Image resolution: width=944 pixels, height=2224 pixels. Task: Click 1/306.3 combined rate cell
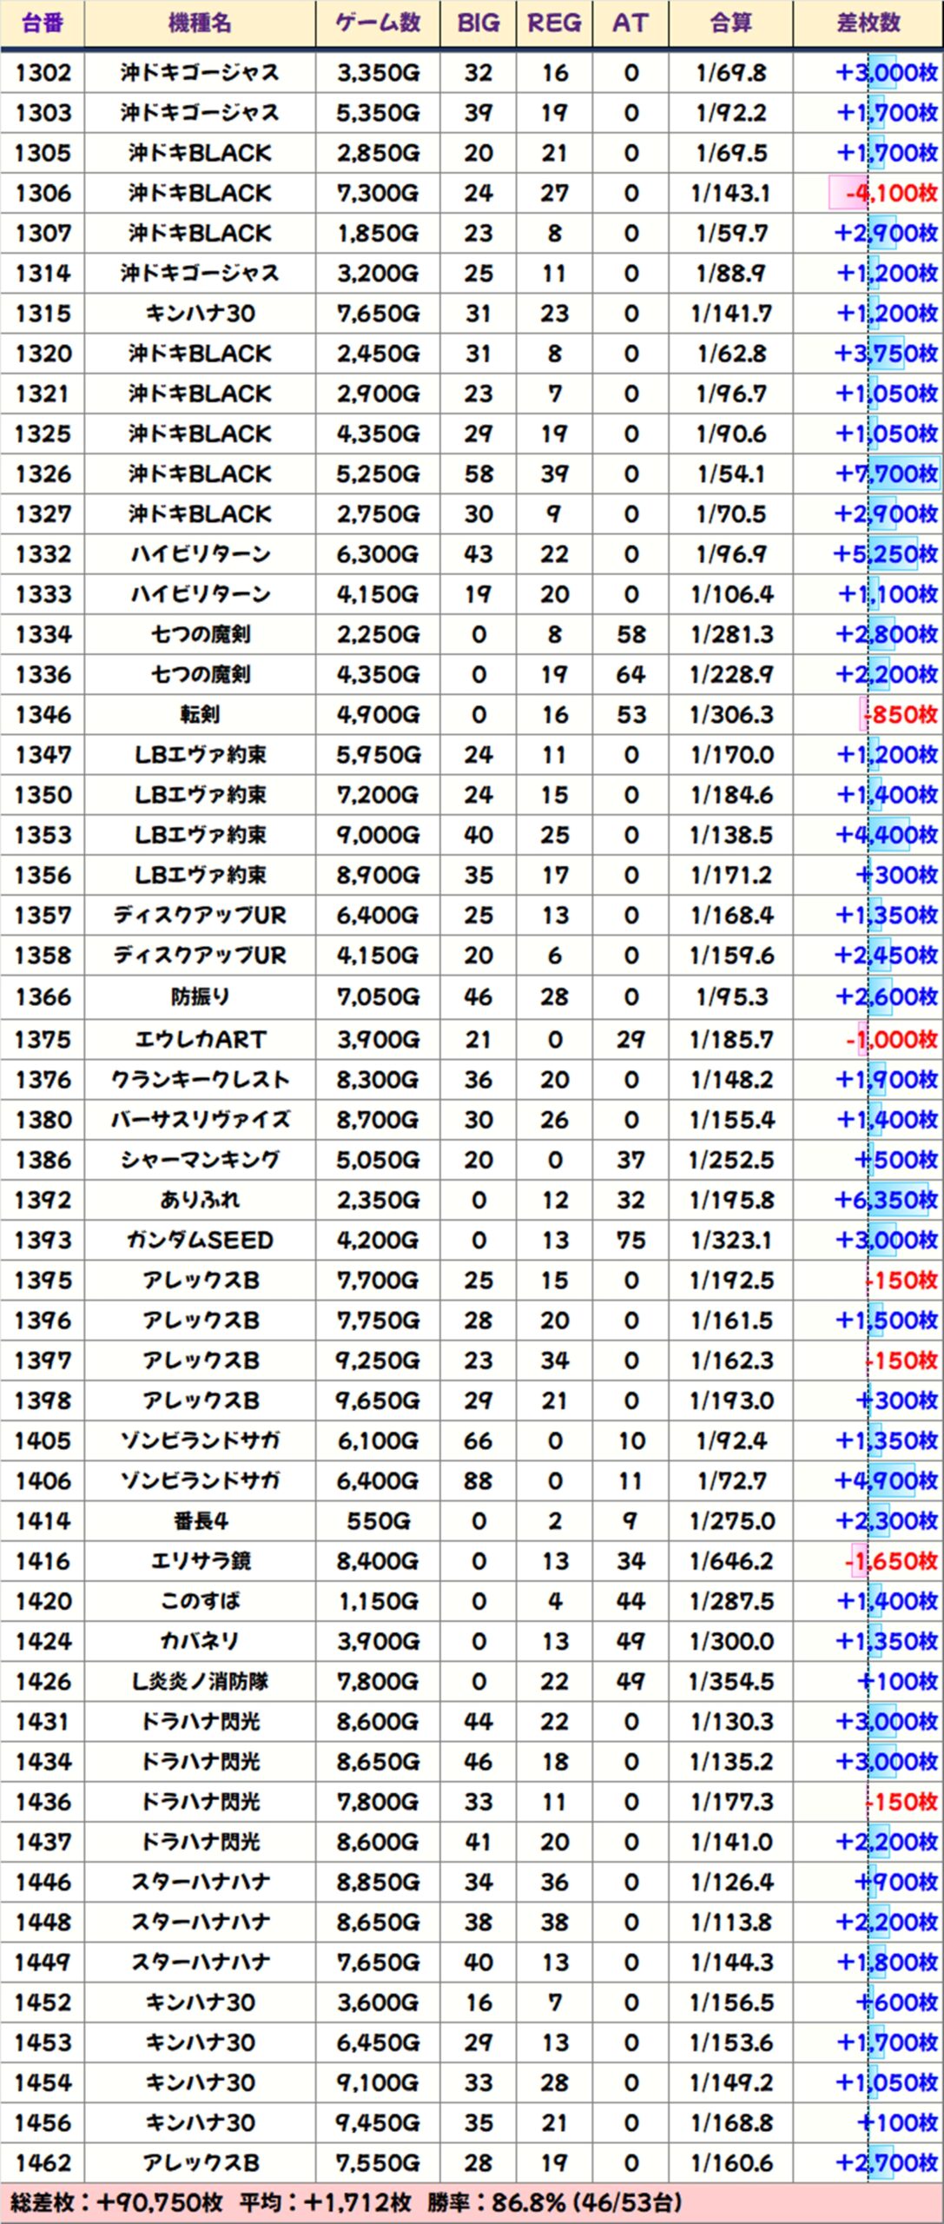pos(730,715)
